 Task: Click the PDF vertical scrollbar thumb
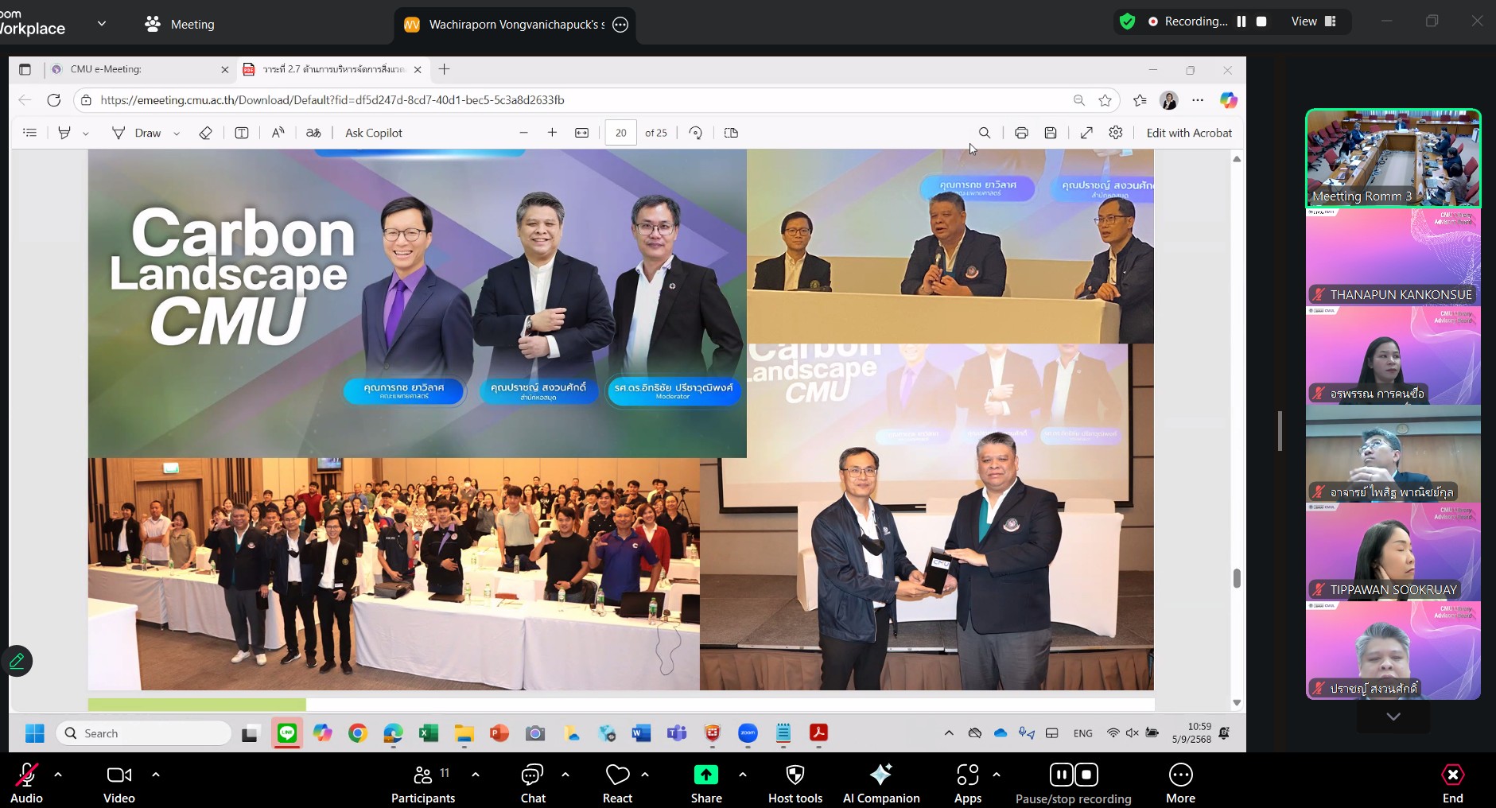click(1237, 578)
